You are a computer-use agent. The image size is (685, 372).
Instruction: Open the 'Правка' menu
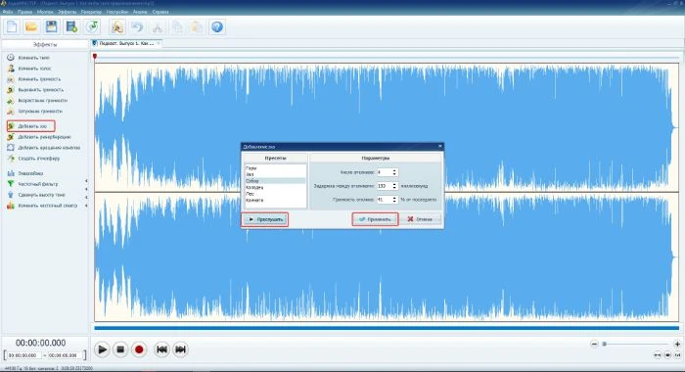24,12
